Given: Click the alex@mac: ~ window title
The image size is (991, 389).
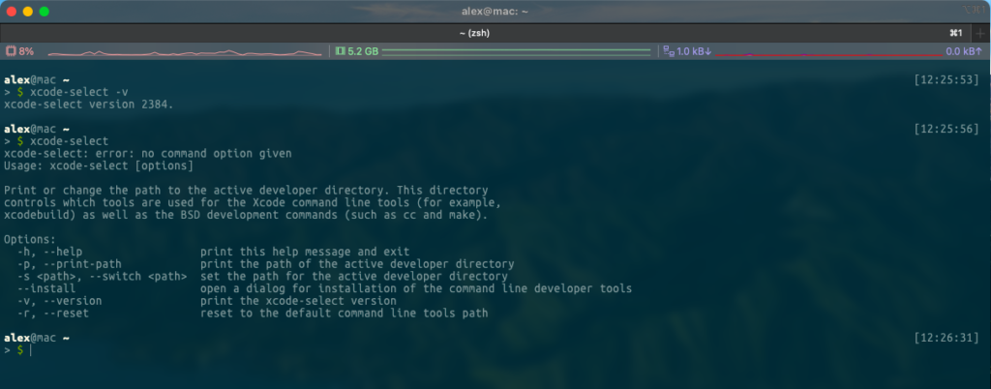Looking at the screenshot, I should [x=495, y=12].
